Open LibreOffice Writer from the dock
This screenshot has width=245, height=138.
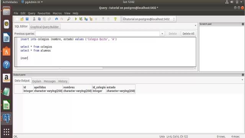click(x=7, y=38)
